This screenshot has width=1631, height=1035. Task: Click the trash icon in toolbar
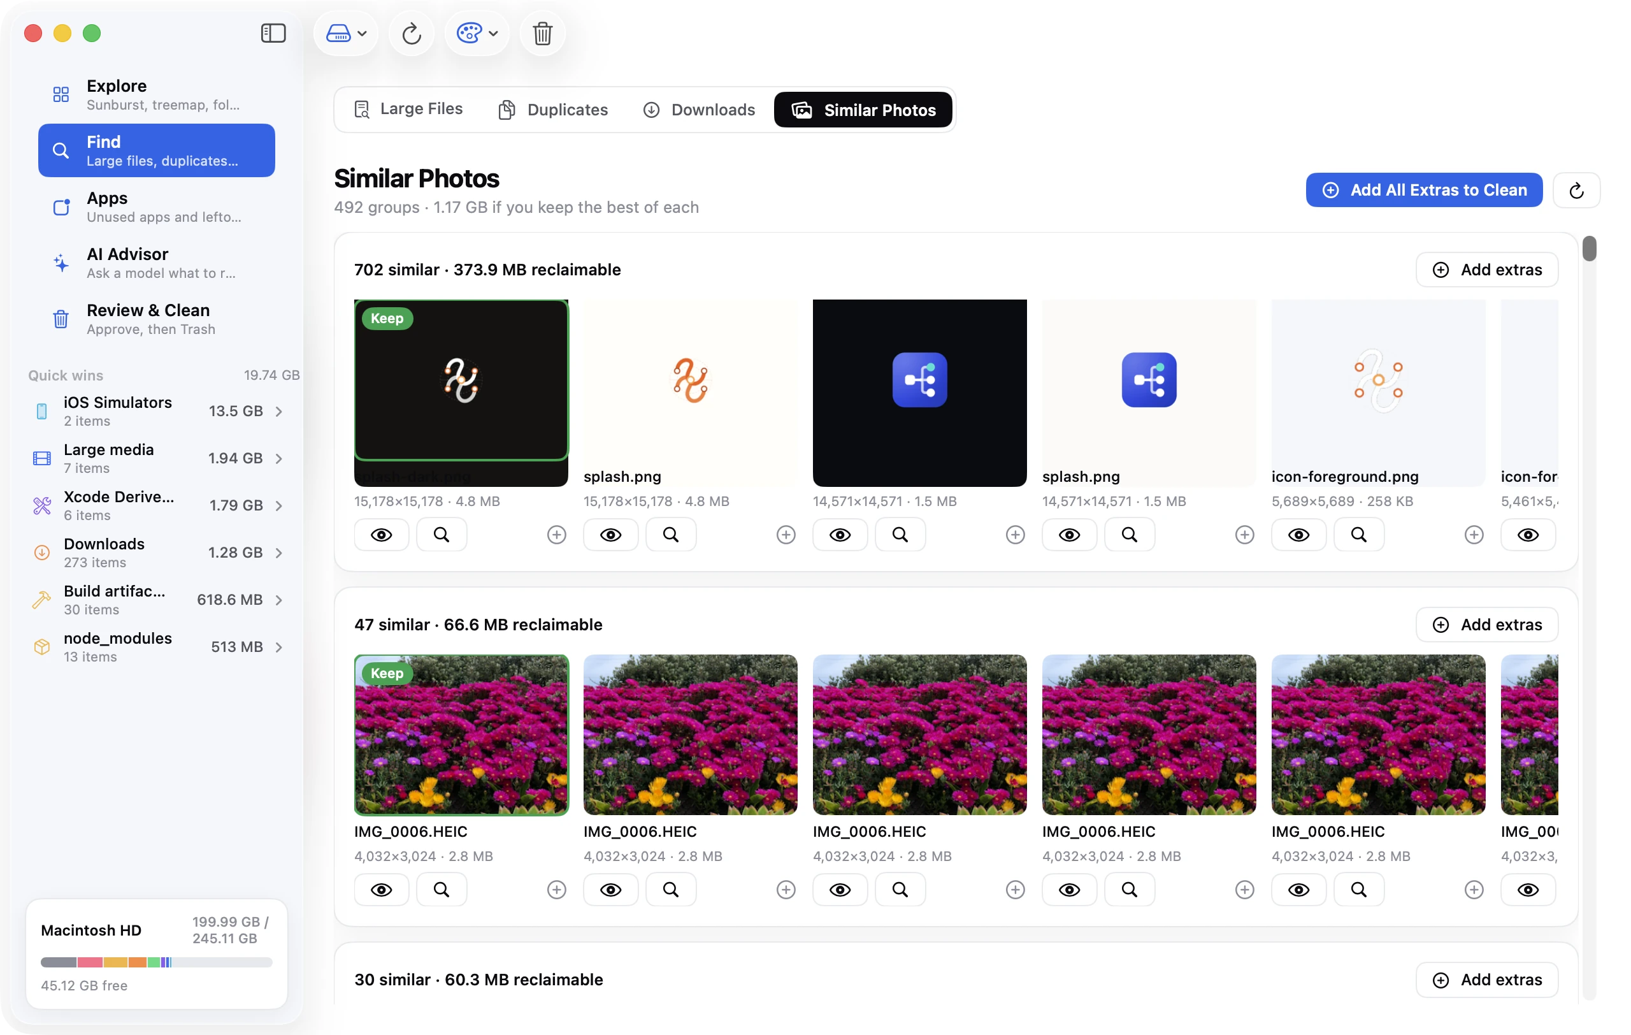542,33
